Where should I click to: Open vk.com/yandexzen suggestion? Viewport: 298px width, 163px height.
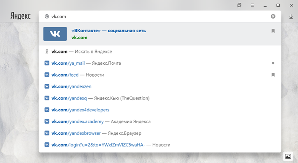point(160,86)
